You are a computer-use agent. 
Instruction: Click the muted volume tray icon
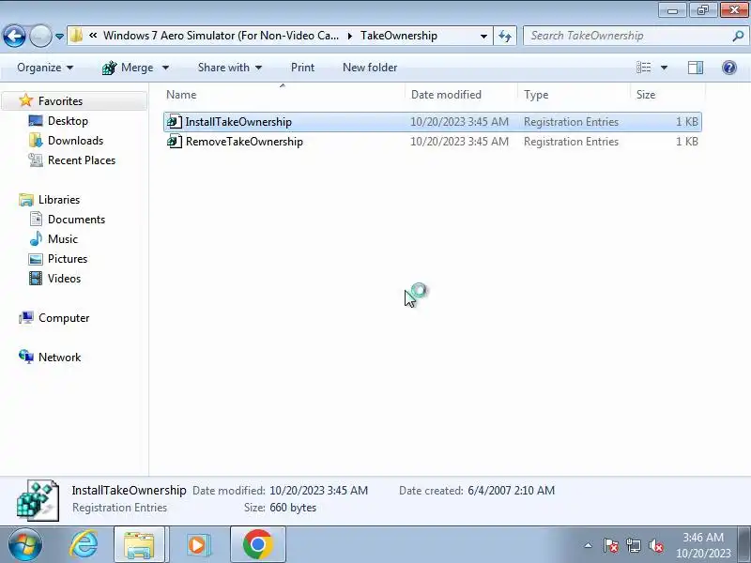655,545
